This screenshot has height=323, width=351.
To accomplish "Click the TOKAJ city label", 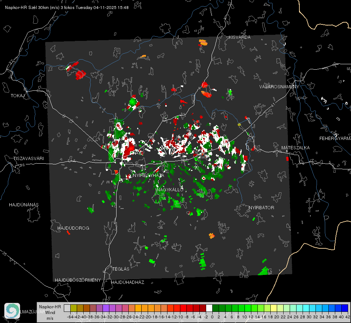I will [18, 96].
